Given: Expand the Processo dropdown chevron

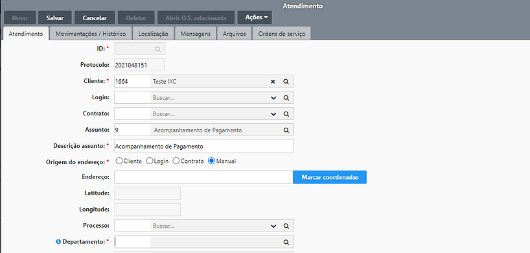Looking at the screenshot, I should coord(273,226).
